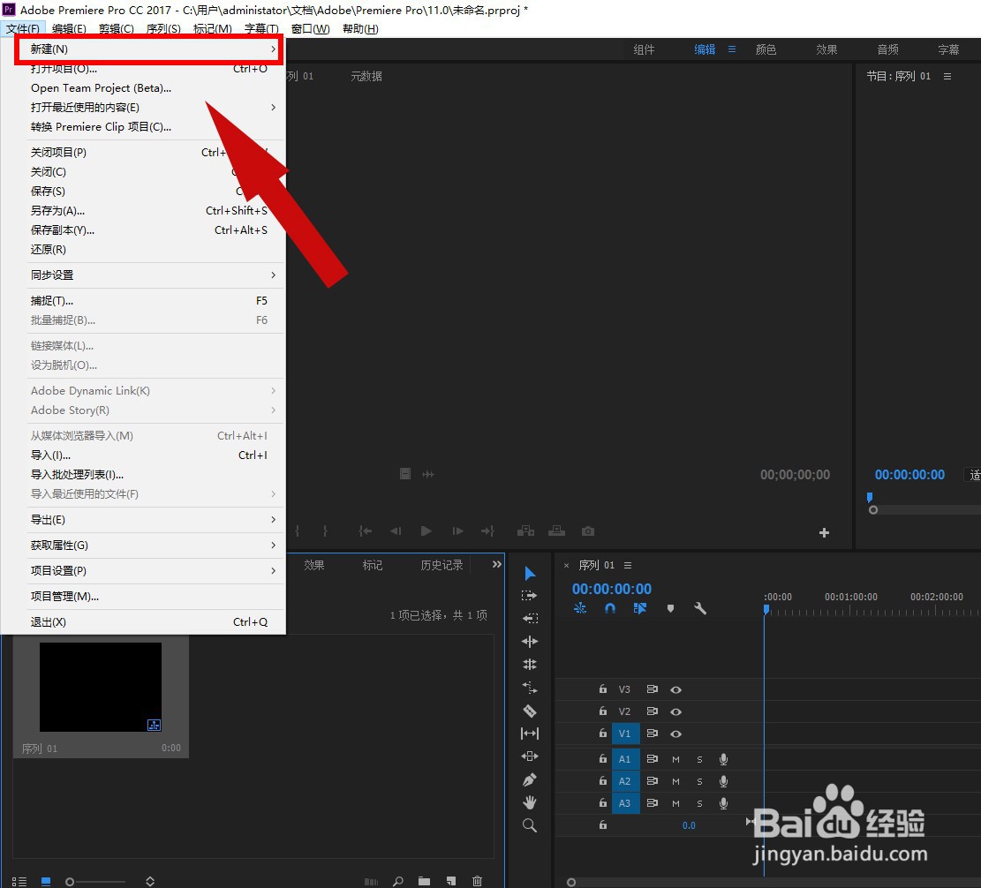Click the Insert button in source monitor
Viewport: 981px width, 888px height.
(x=525, y=531)
